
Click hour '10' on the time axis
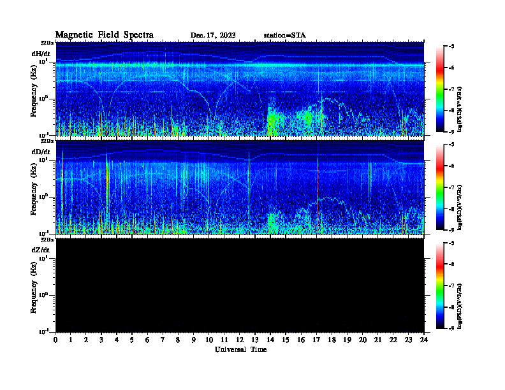209,340
